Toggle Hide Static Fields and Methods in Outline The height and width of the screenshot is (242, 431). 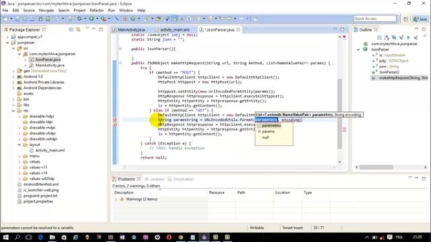tap(401, 38)
